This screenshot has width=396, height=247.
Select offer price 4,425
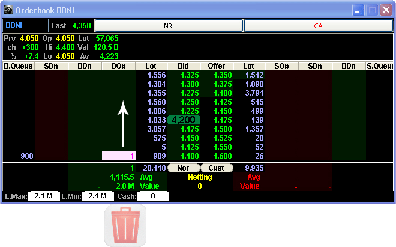click(x=223, y=102)
